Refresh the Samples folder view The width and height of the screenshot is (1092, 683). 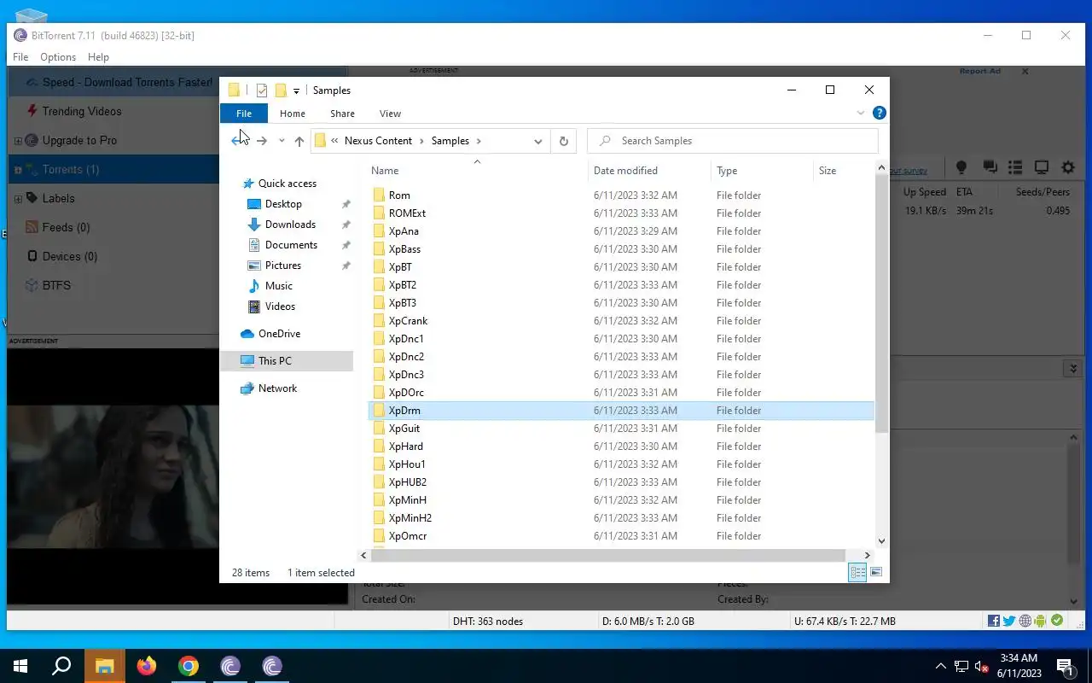[x=563, y=141]
